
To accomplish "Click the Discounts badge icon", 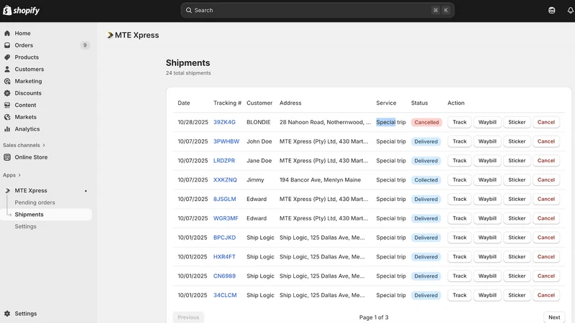I will click(x=7, y=93).
